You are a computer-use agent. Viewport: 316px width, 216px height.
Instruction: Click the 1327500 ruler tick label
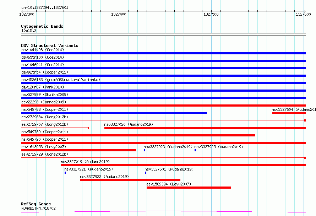[x=211, y=14]
